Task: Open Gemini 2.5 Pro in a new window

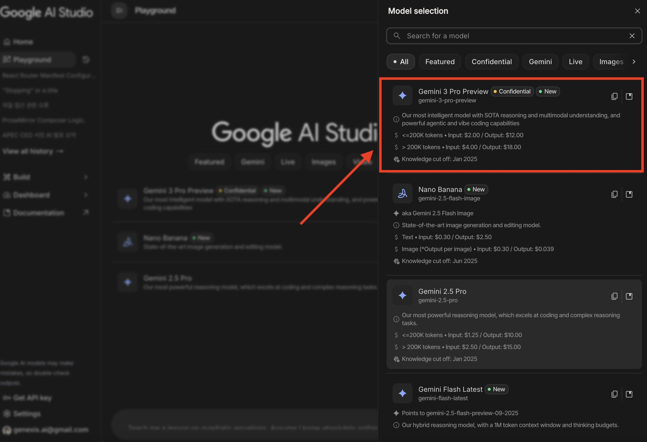Action: [x=629, y=296]
